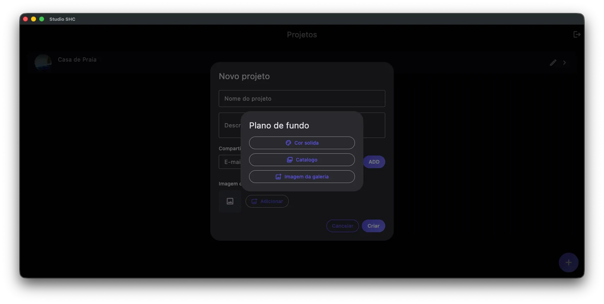Click the logout icon at top right
This screenshot has height=304, width=604.
tap(577, 34)
